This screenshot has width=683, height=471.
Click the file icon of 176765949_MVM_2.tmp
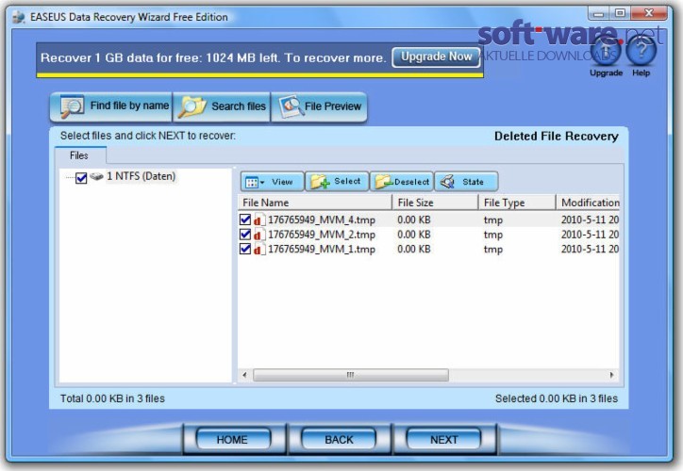[x=259, y=235]
